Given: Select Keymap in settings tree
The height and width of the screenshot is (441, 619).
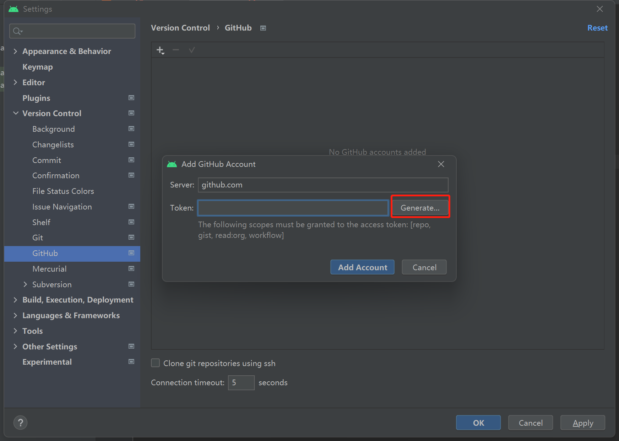Looking at the screenshot, I should point(38,67).
